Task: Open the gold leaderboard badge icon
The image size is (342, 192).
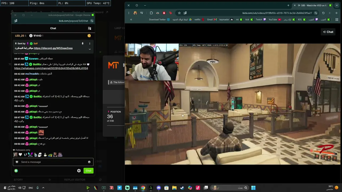Action: [89, 36]
